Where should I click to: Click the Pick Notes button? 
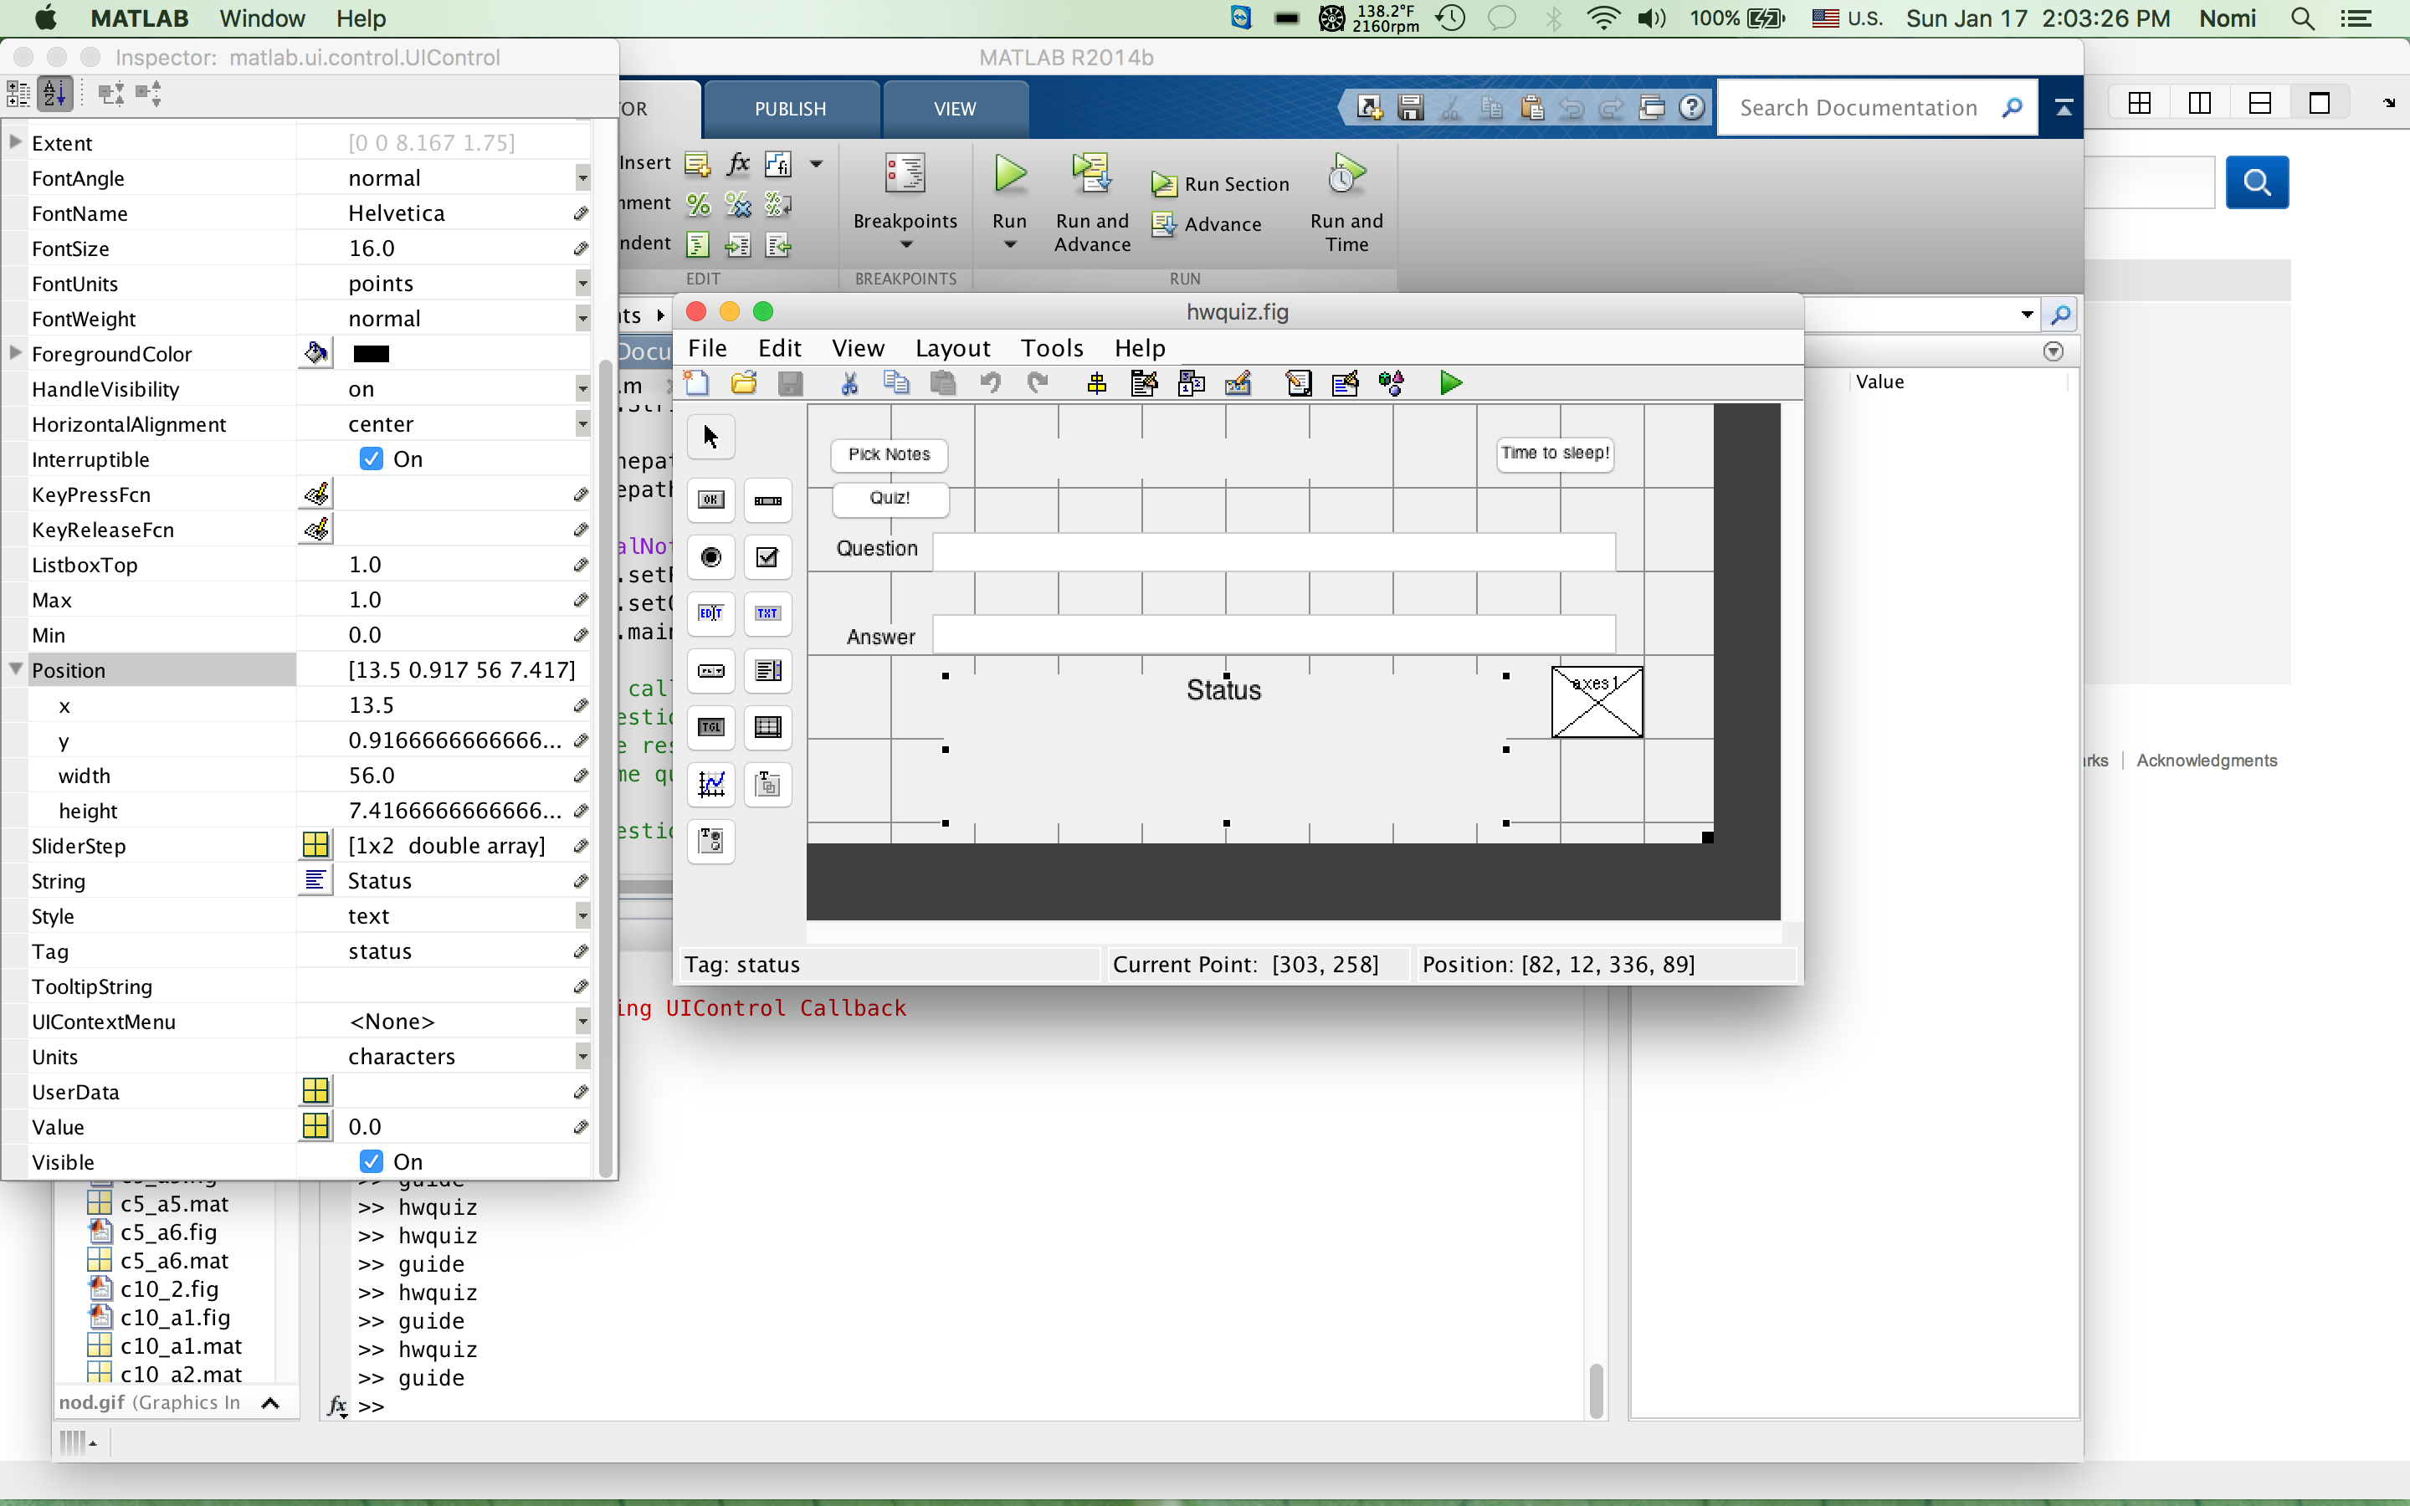point(889,454)
